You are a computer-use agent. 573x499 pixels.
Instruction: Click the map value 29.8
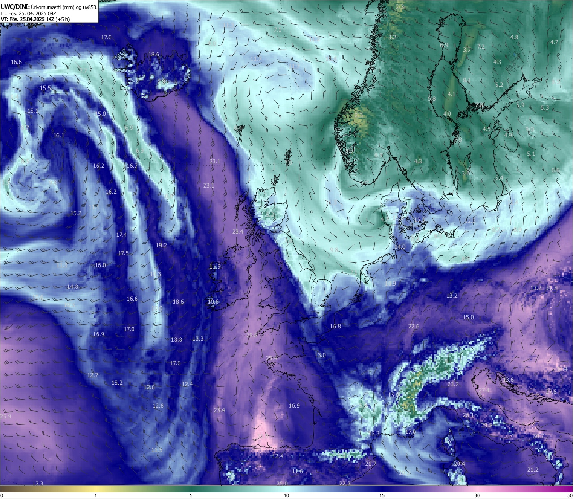pos(487,426)
